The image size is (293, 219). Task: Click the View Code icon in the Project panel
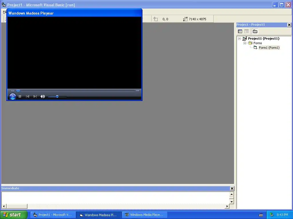(x=240, y=31)
